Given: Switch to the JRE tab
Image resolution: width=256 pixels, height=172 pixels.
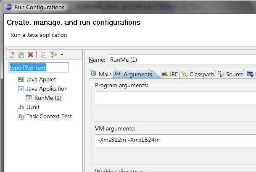Looking at the screenshot, I should point(169,74).
